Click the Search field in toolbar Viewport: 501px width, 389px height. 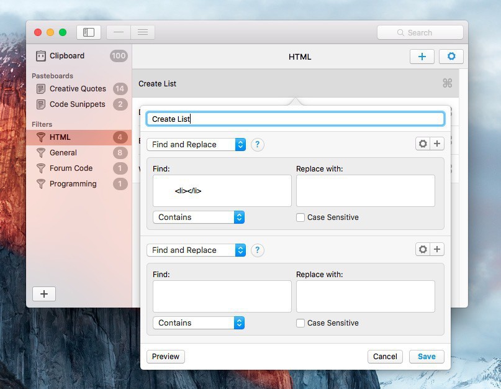(x=420, y=32)
